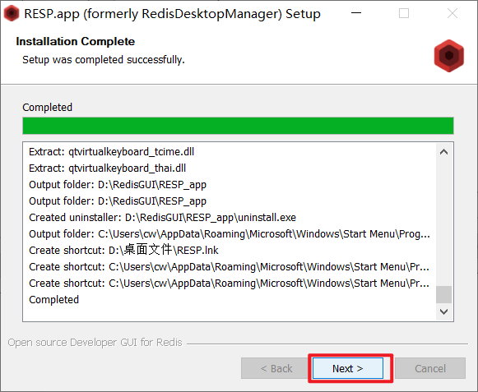Select log line 'Create shortcut: D:\桌面文件\RESP.lnk'

[x=123, y=250]
